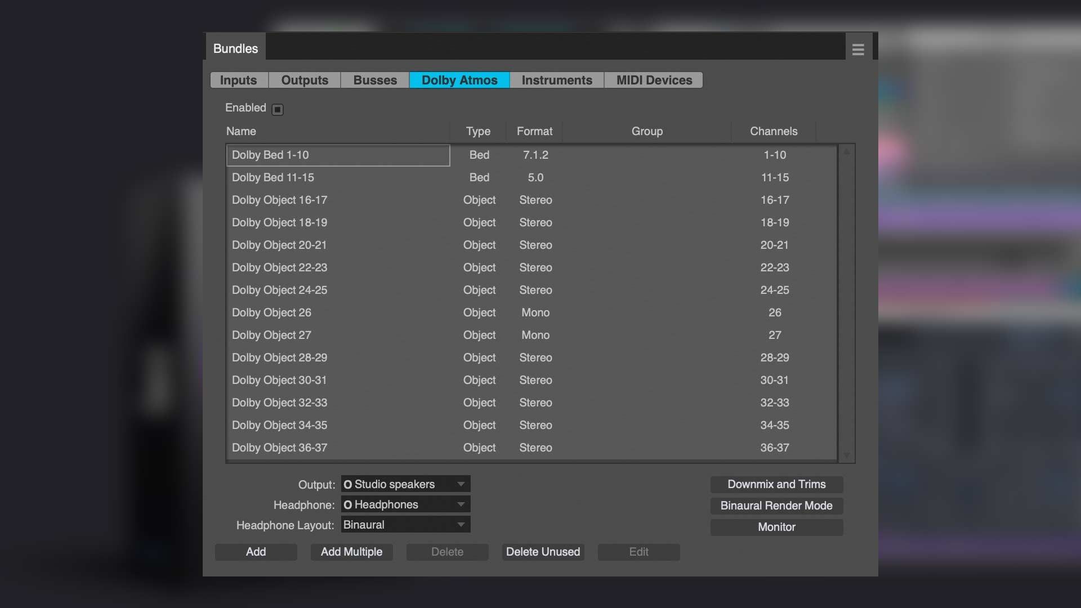1081x608 pixels.
Task: Select the Dolby Bed 1-10 name field
Action: pos(338,155)
